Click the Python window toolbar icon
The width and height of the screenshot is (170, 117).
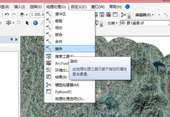point(115,14)
